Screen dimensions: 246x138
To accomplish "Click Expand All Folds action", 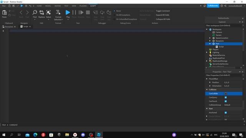I will (162, 15).
